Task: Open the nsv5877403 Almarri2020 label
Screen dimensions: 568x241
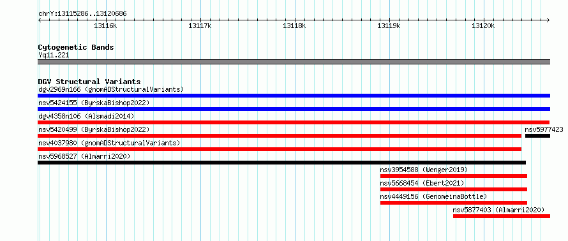Action: [499, 210]
